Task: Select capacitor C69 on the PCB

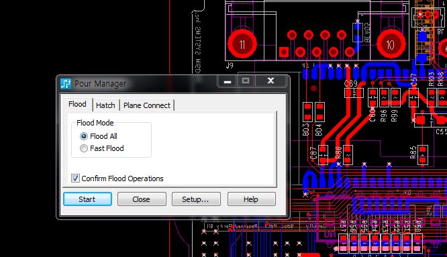Action: [x=354, y=93]
